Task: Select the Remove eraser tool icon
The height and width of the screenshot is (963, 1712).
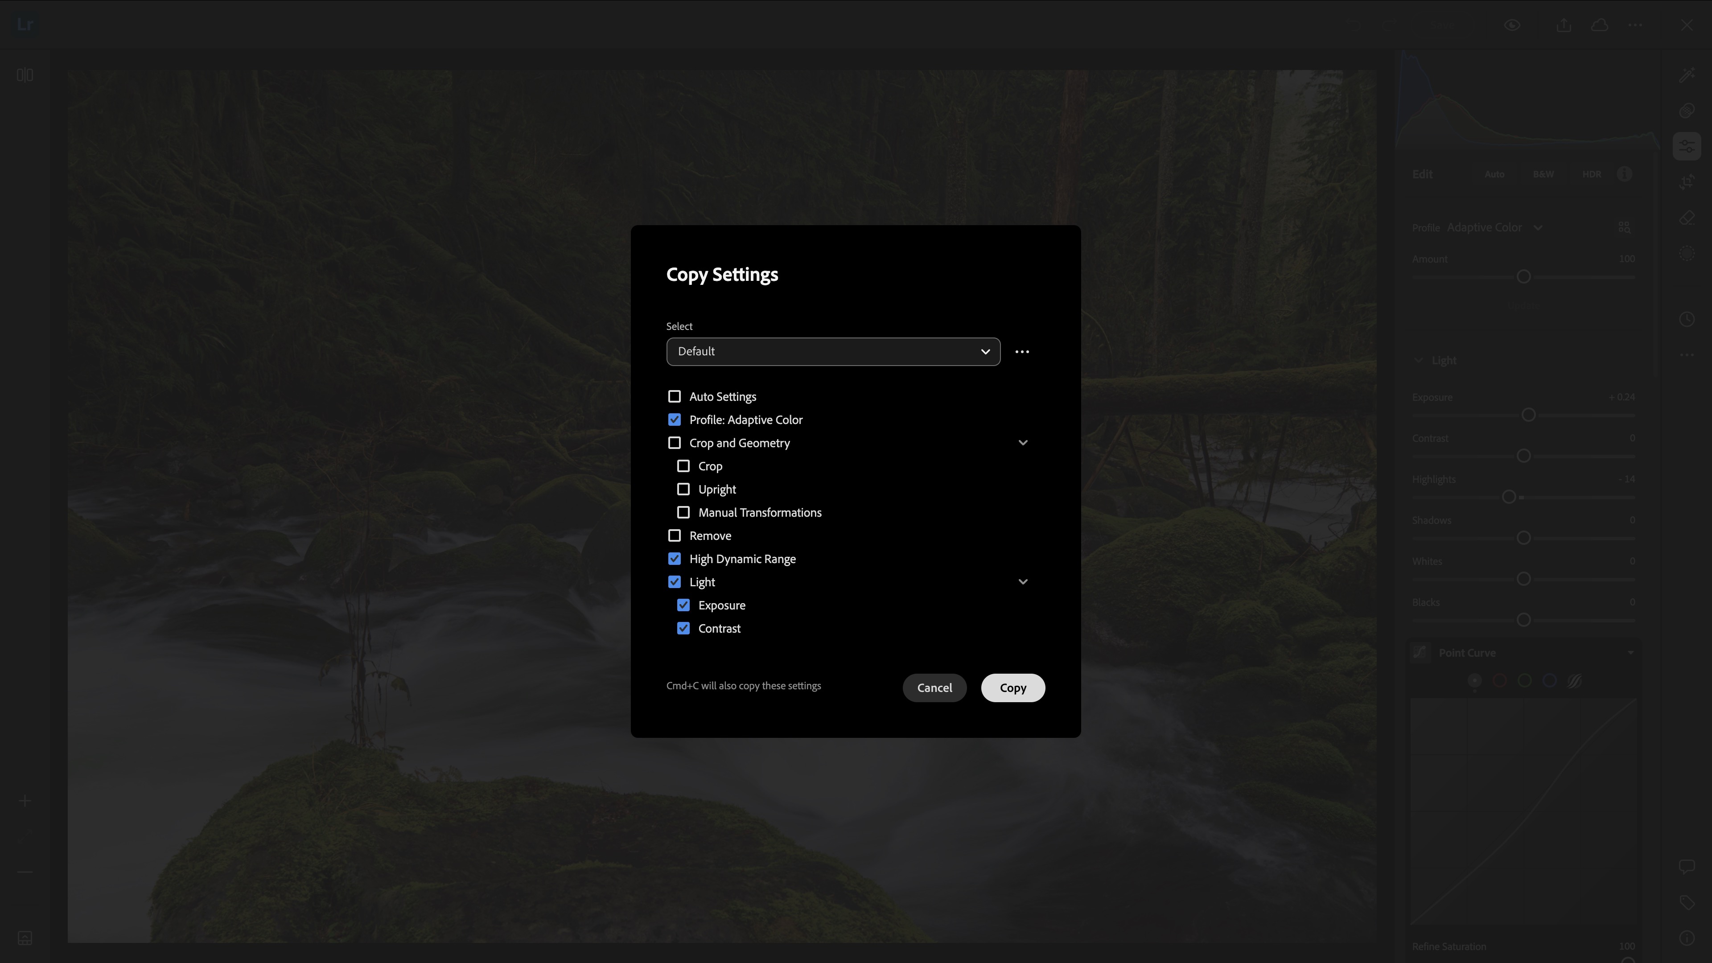Action: (1687, 218)
